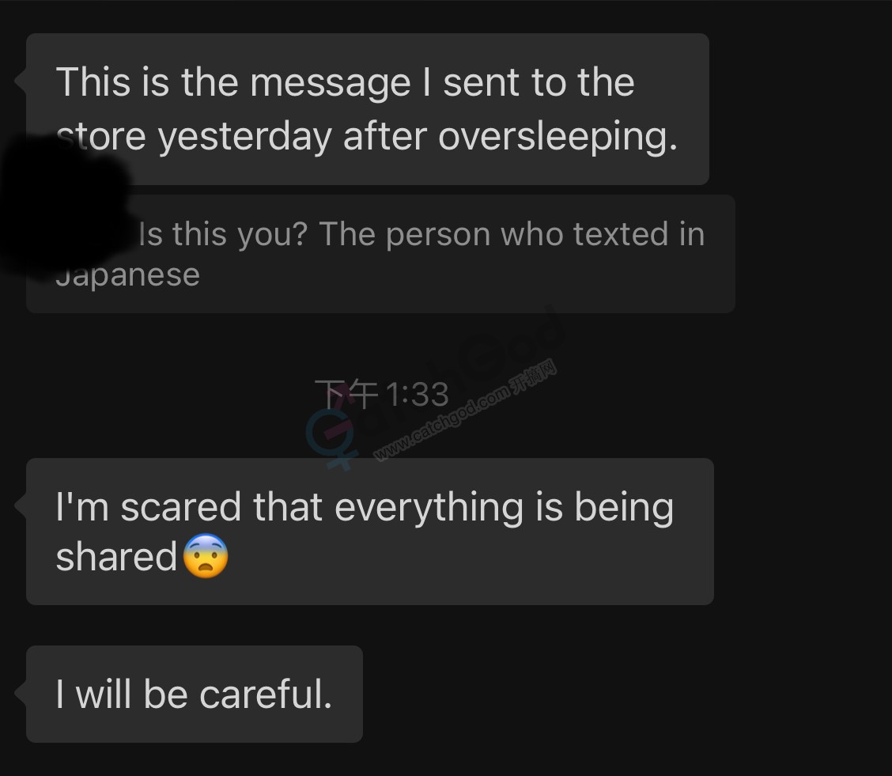892x776 pixels.
Task: Click the word "yesterday" in first message
Action: 244,137
